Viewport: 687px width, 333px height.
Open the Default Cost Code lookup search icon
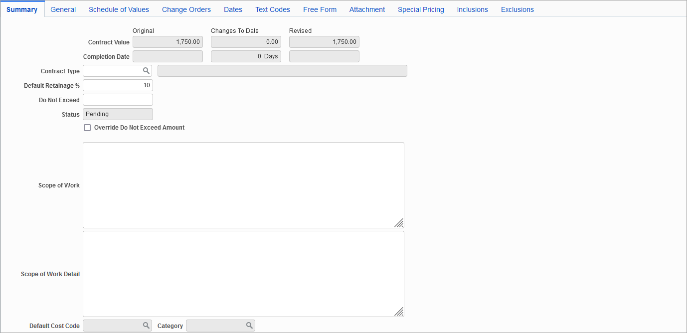coord(146,325)
